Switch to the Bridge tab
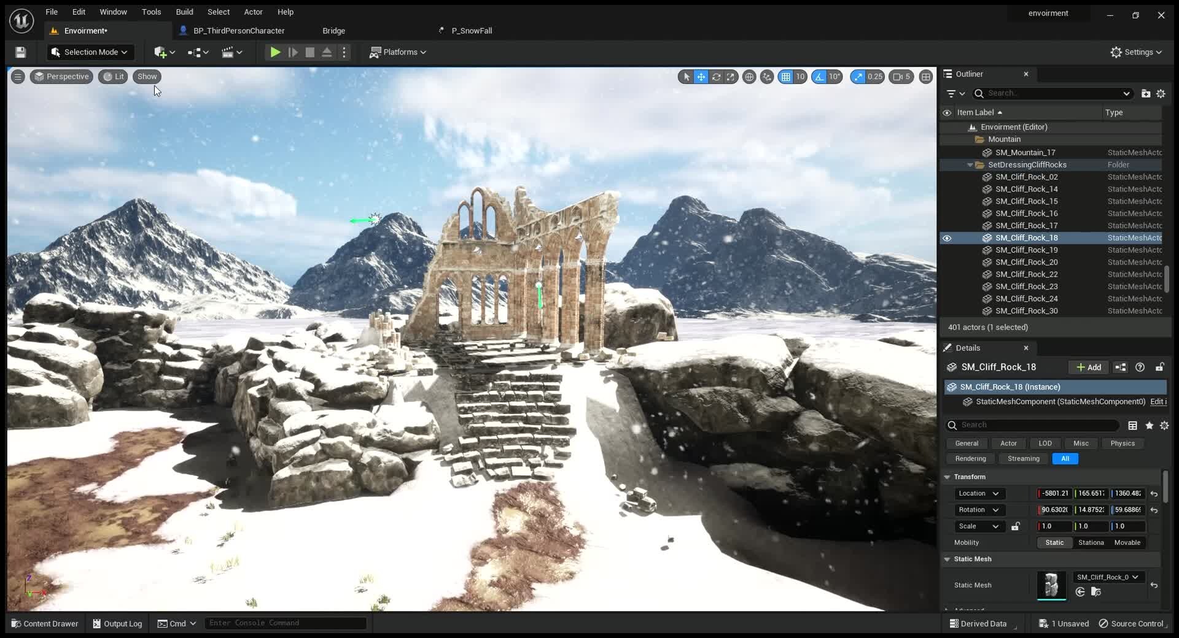 334,31
